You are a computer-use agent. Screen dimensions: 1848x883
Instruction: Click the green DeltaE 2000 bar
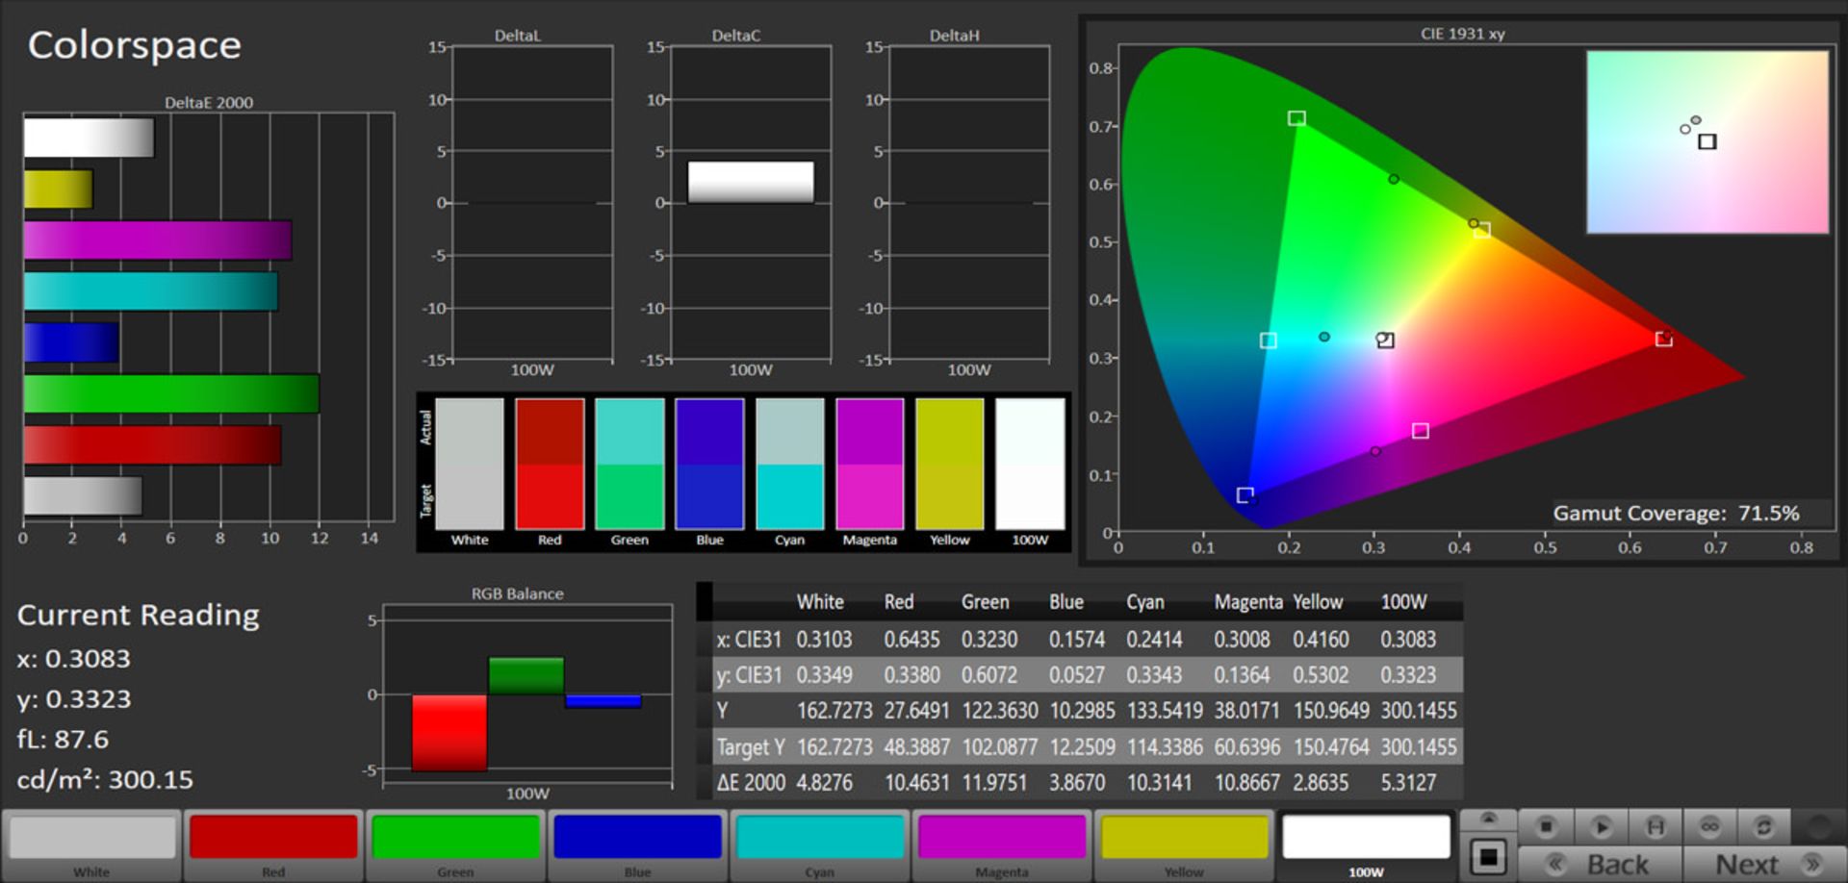170,393
